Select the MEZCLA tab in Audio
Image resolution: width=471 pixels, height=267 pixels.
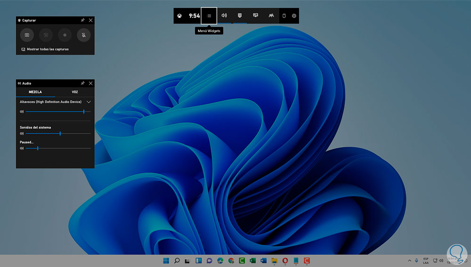(35, 92)
